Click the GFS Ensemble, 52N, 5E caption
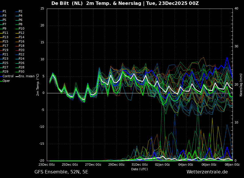The image size is (244, 178). [61, 172]
